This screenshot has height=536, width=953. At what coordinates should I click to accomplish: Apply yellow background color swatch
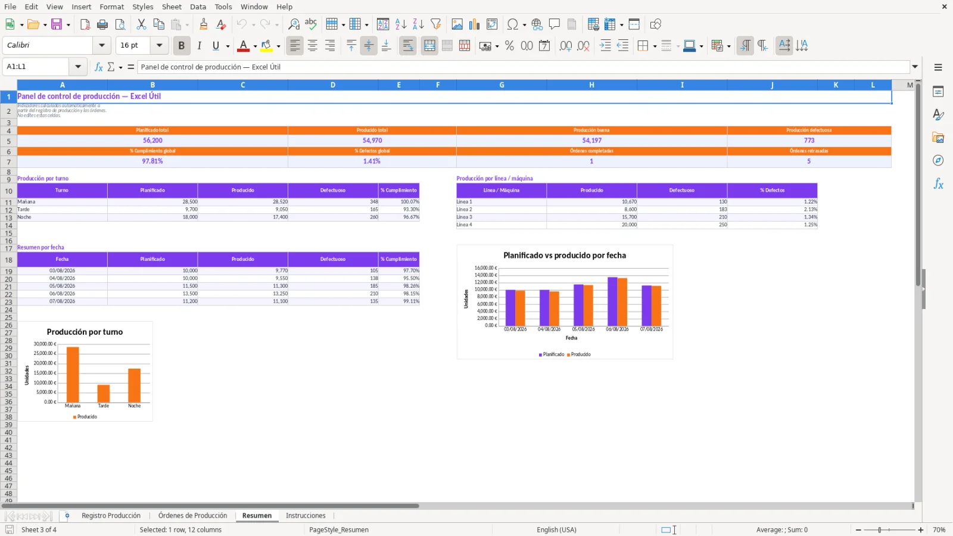[267, 46]
